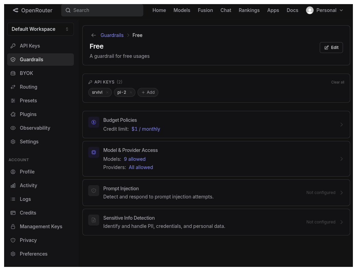The height and width of the screenshot is (271, 357).
Task: Click the 9 allowed models link
Action: click(134, 159)
